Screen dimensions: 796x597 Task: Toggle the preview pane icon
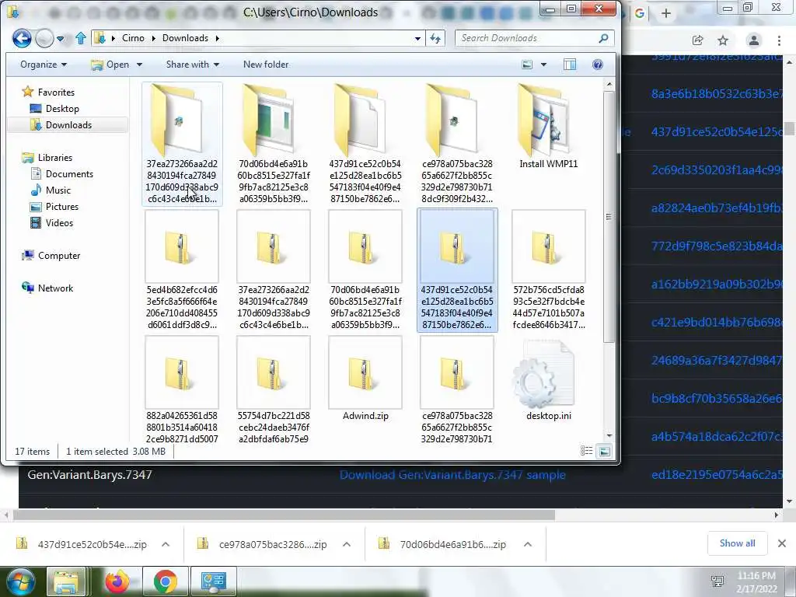[570, 65]
